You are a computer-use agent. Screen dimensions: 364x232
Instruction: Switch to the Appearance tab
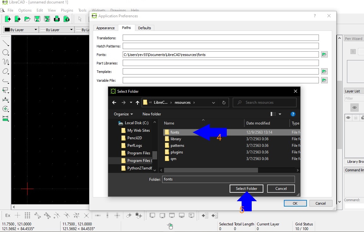(x=105, y=28)
